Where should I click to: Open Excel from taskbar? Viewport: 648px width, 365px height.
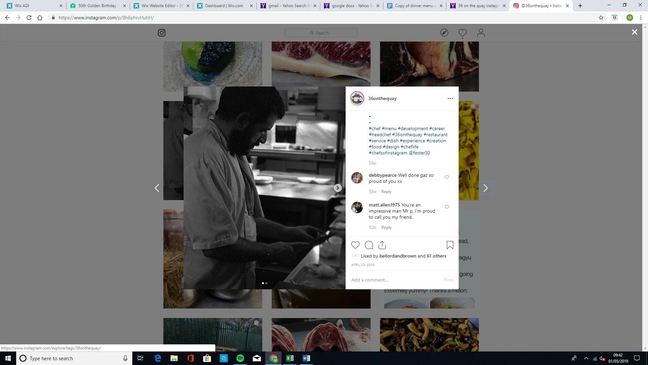coord(290,358)
